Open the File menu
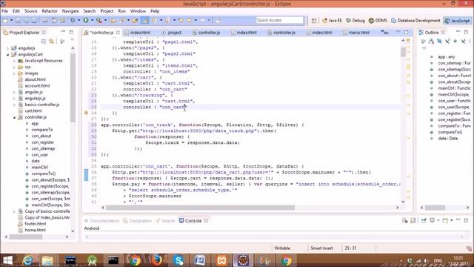This screenshot has height=267, width=474. 5,11
